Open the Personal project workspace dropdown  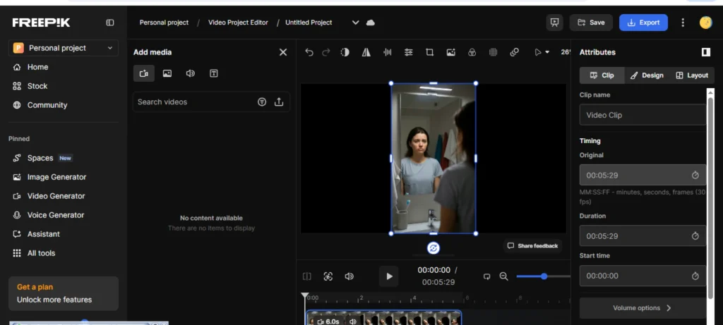[x=64, y=48]
